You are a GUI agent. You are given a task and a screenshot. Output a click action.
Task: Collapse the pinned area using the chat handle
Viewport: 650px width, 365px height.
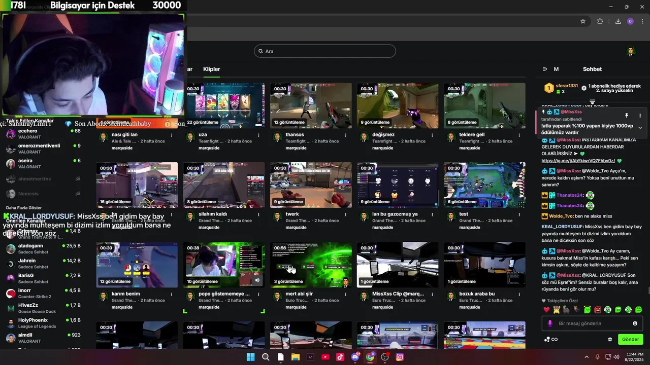coord(592,102)
